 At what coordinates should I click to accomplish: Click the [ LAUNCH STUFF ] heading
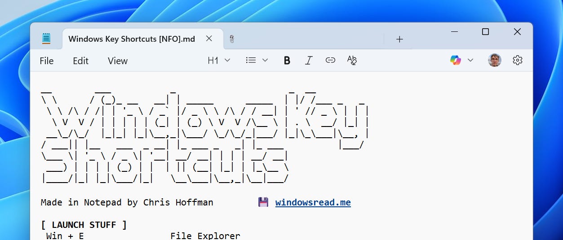point(84,225)
